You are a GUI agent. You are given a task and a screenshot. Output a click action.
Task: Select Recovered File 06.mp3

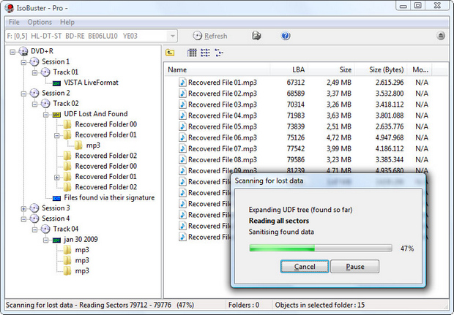[x=223, y=137]
